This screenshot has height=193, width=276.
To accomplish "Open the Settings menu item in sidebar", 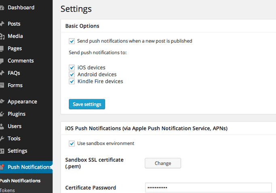I will (17, 151).
